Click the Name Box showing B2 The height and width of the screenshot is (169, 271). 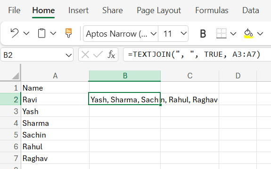(x=37, y=55)
